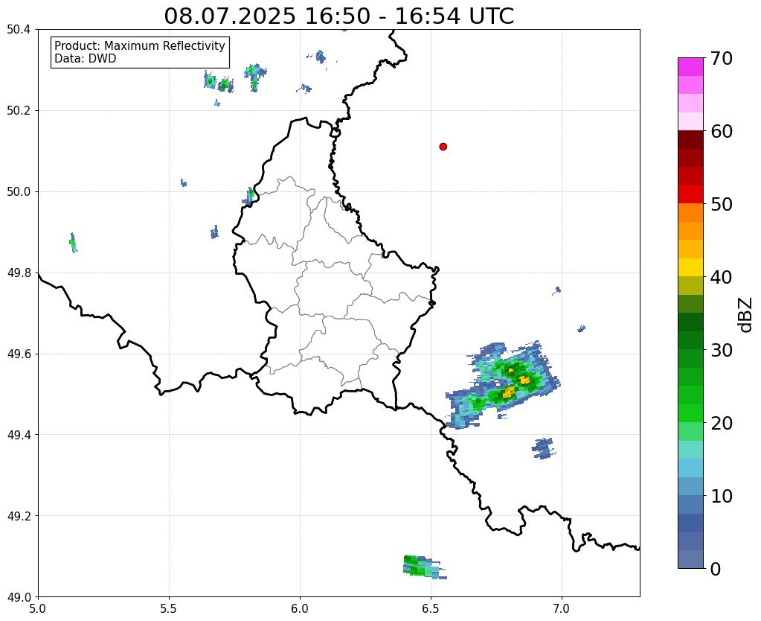Click the "dBZ" colorbar label
The width and height of the screenshot is (761, 621).
point(746,315)
